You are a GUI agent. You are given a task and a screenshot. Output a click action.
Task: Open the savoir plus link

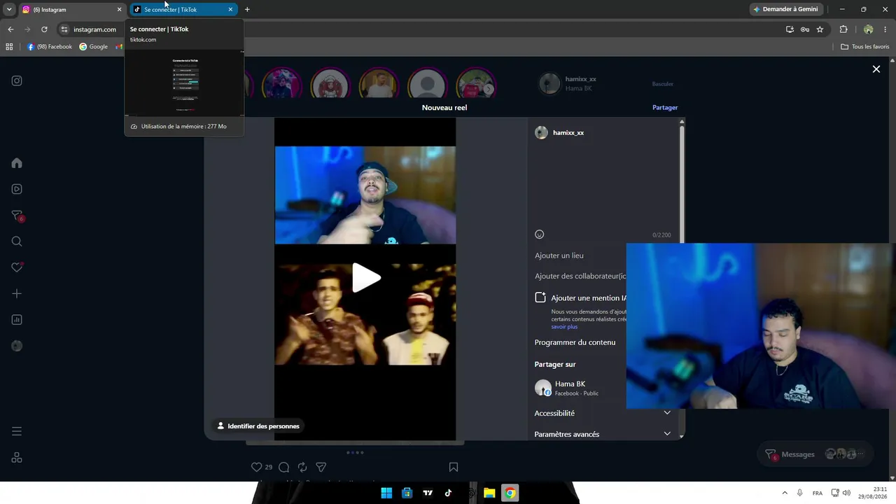[564, 327]
